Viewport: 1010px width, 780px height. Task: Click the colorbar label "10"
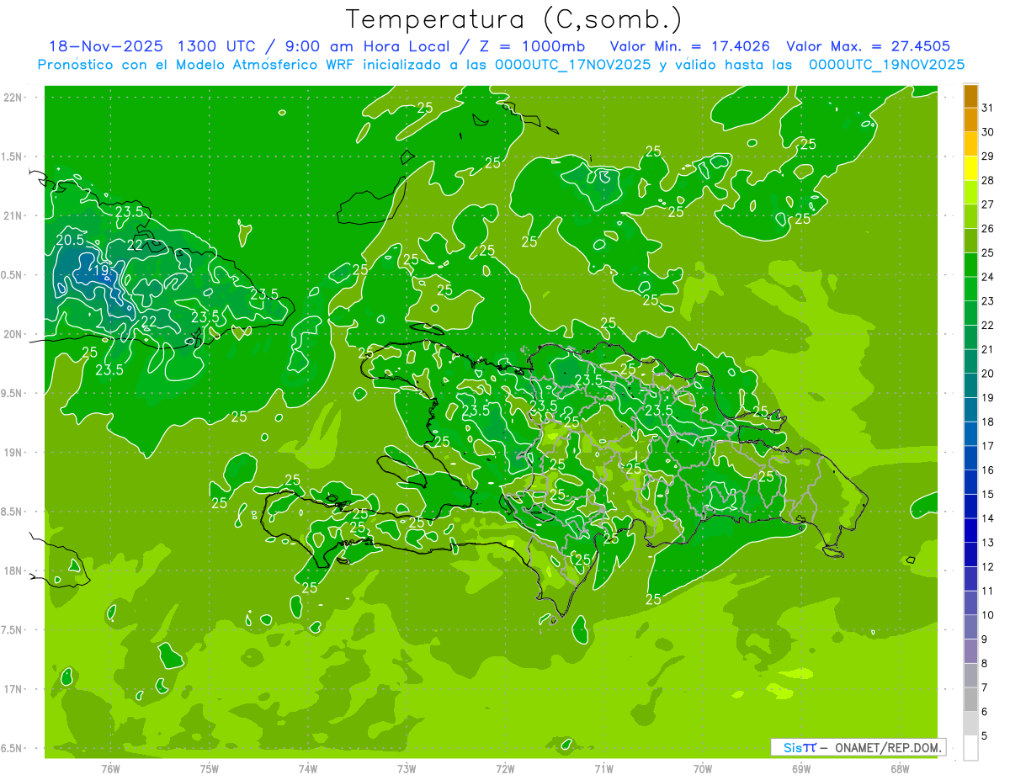click(988, 615)
